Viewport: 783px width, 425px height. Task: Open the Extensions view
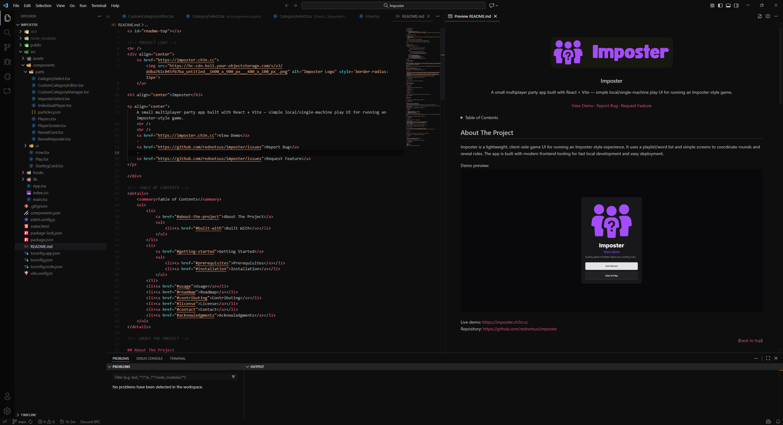(x=7, y=77)
